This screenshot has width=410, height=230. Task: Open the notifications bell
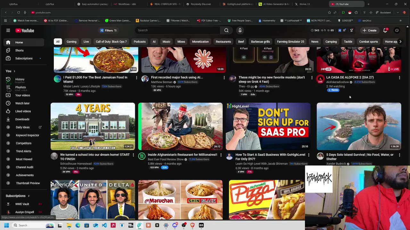click(385, 30)
